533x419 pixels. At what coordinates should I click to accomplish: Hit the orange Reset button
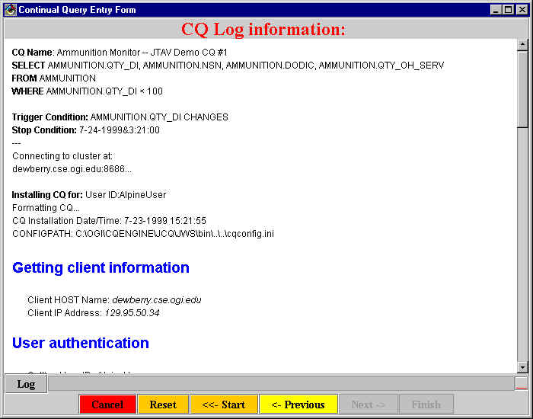click(163, 405)
